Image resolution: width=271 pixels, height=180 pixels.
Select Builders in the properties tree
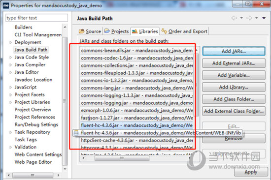pyautogui.click(x=24, y=27)
